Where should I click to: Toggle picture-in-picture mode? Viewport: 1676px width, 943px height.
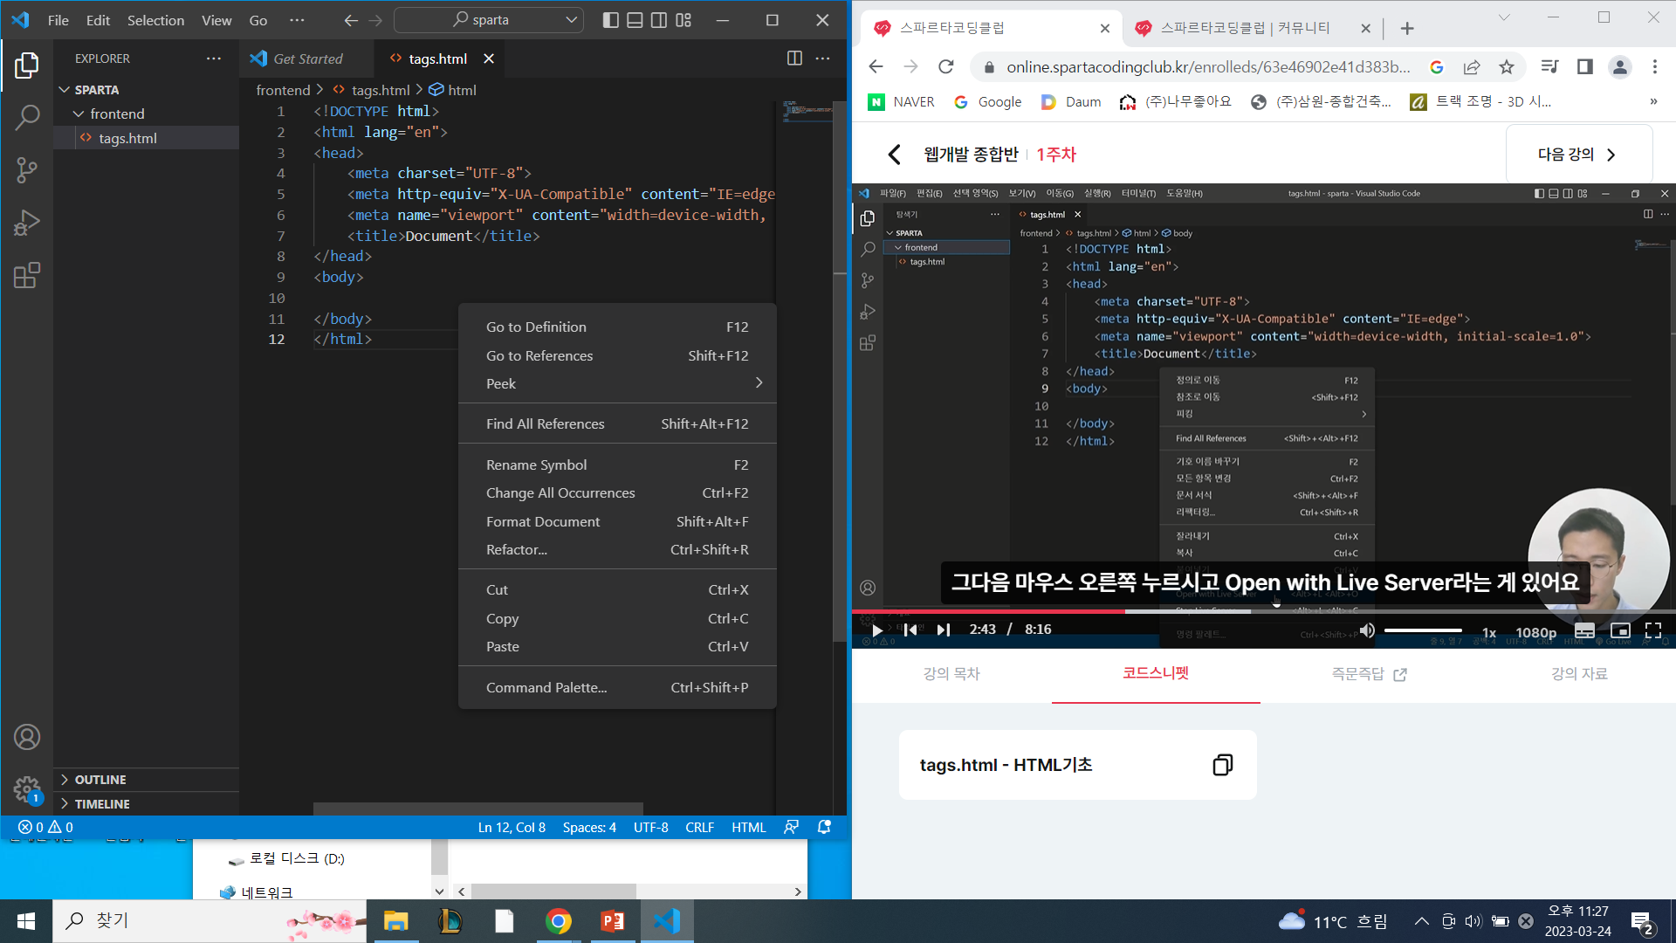1620,630
